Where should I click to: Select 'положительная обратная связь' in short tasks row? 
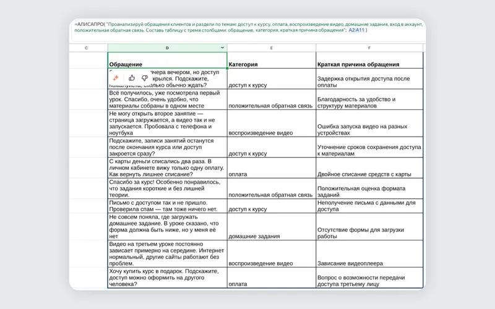[272, 188]
